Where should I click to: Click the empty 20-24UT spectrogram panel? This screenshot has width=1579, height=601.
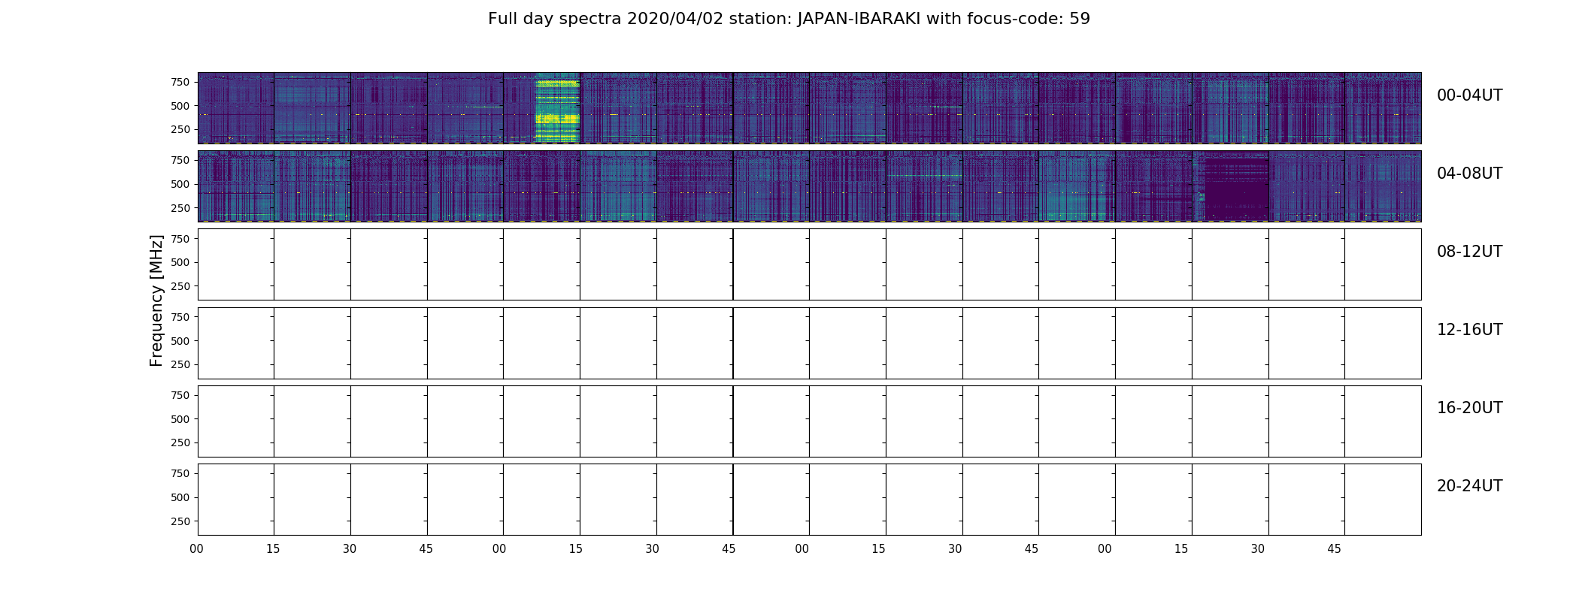(x=809, y=500)
